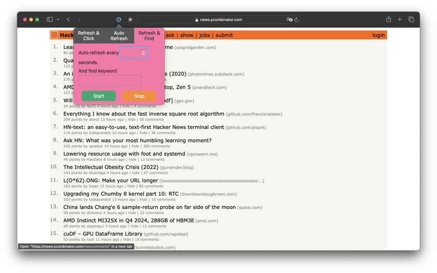
Task: Click the seconds number stepper arrows
Action: click(143, 53)
